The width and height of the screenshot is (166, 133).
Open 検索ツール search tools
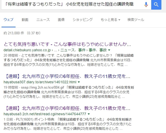[136, 20]
